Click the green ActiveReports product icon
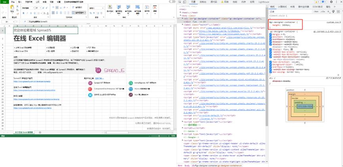The image size is (343, 167). pos(131,83)
